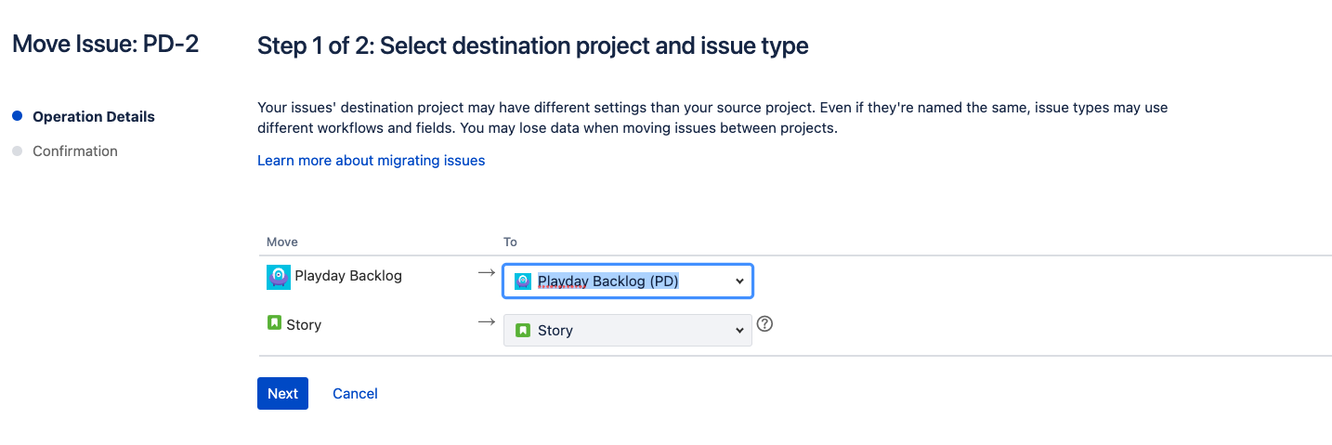Click arrow icon next to Playday Backlog
This screenshot has height=445, width=1332.
[x=486, y=273]
